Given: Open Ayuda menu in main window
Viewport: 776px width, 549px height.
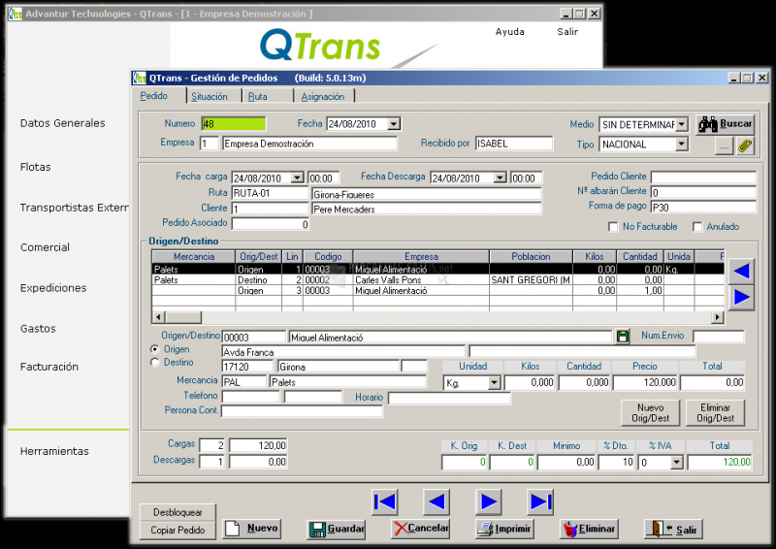Looking at the screenshot, I should pos(510,32).
